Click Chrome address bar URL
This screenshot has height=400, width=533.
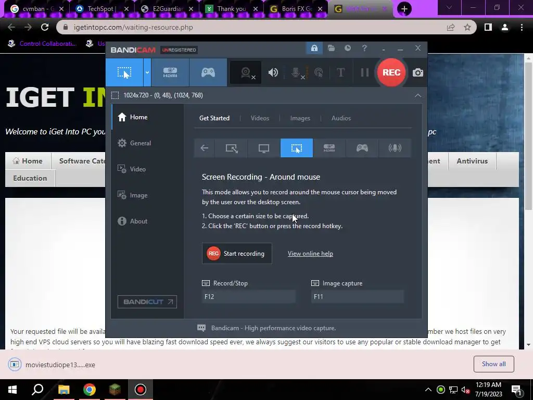[133, 27]
